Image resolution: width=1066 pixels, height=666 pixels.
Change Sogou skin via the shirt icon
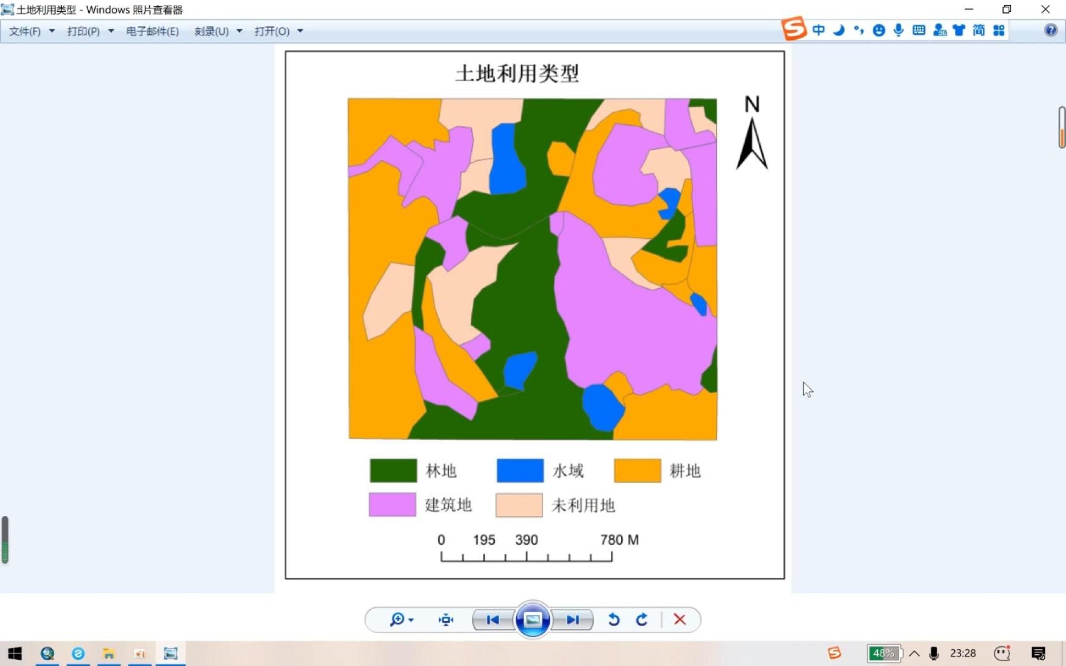[959, 30]
